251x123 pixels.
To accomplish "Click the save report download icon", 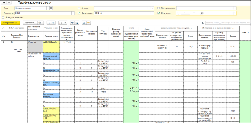I will pos(84,23).
